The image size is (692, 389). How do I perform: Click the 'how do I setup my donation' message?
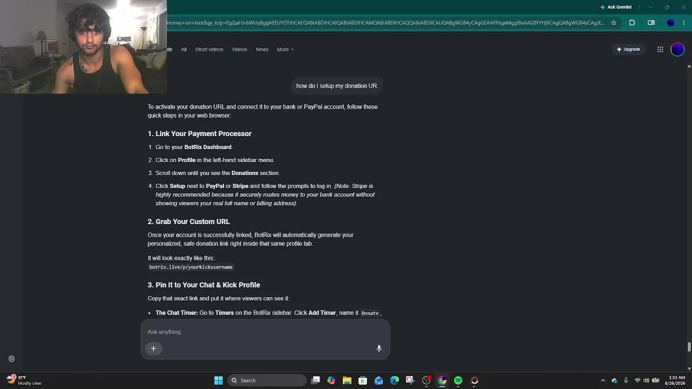336,86
